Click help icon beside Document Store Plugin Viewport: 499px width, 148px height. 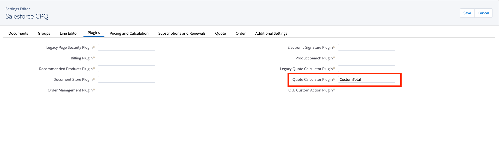click(94, 79)
